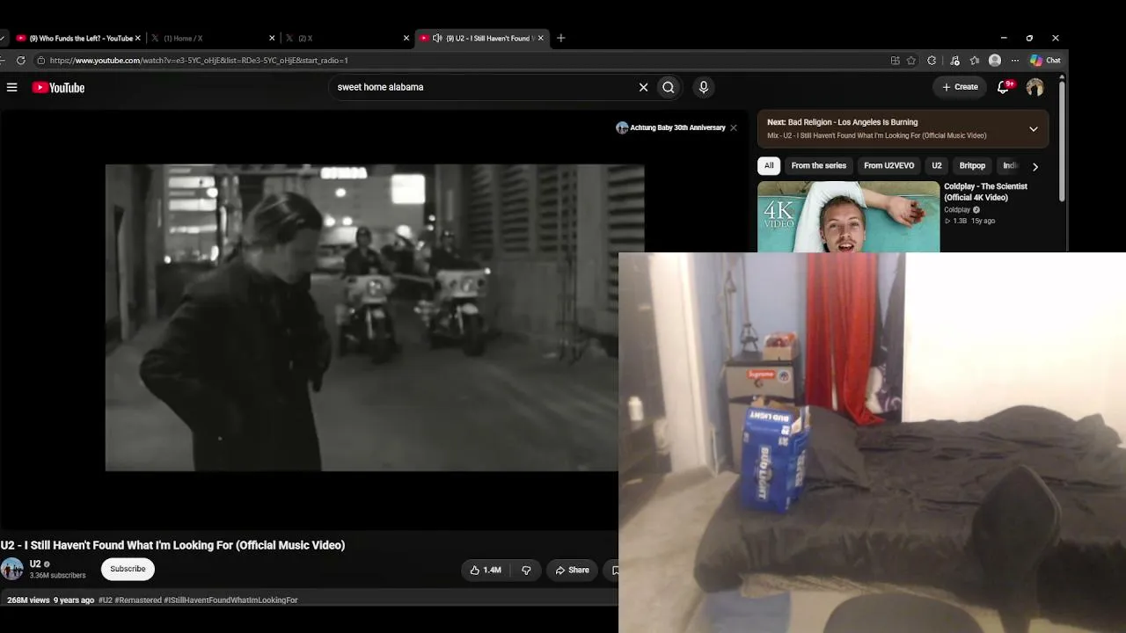1126x633 pixels.
Task: Start voice search with microphone
Action: (703, 87)
